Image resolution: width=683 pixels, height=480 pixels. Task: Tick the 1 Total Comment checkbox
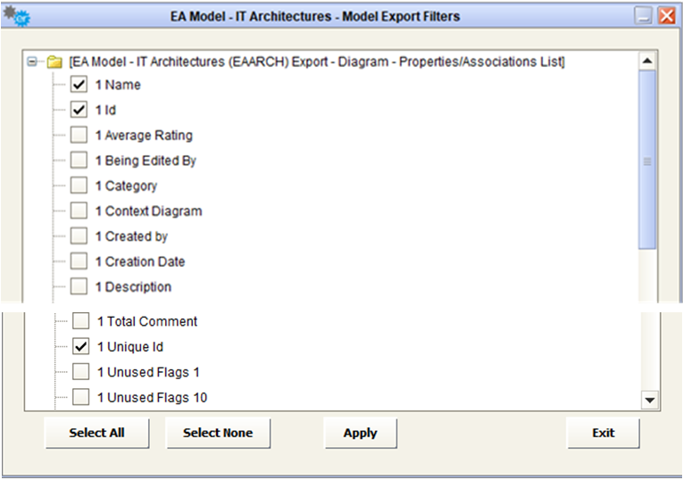(80, 321)
